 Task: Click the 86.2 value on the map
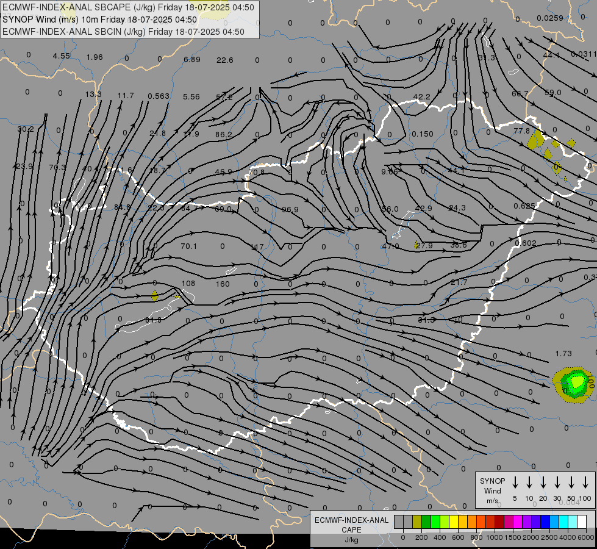tap(224, 134)
